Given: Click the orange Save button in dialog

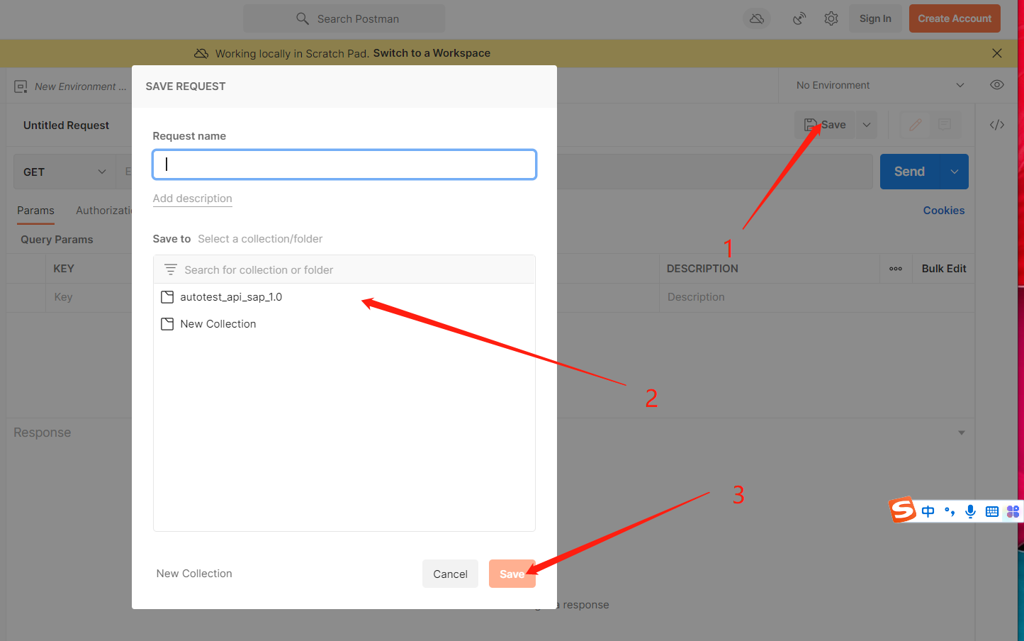Looking at the screenshot, I should coord(512,574).
